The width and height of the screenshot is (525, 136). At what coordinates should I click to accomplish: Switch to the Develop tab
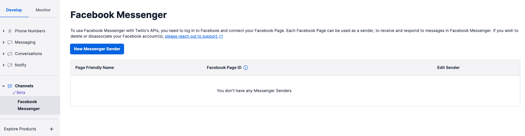coord(14,10)
